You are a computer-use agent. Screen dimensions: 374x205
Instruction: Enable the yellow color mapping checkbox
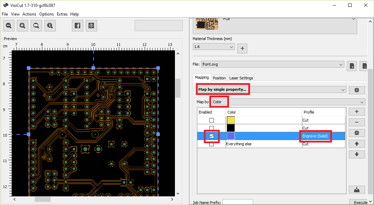[211, 120]
